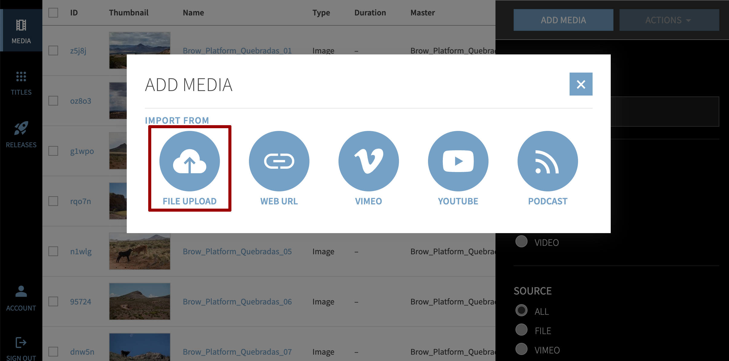Choose File Upload cloud icon

[190, 161]
